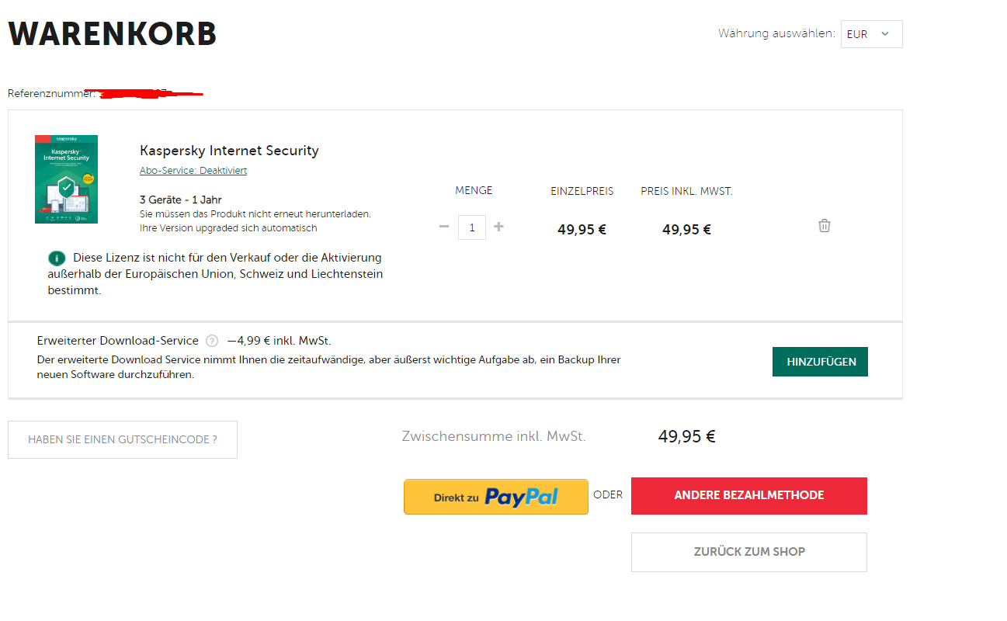Click the green info icon near license notice
1007x621 pixels.
(57, 258)
